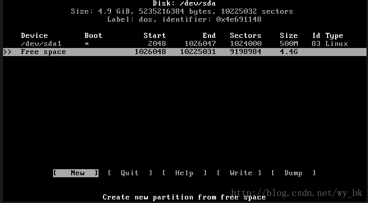Open the Help menu item

(x=184, y=173)
